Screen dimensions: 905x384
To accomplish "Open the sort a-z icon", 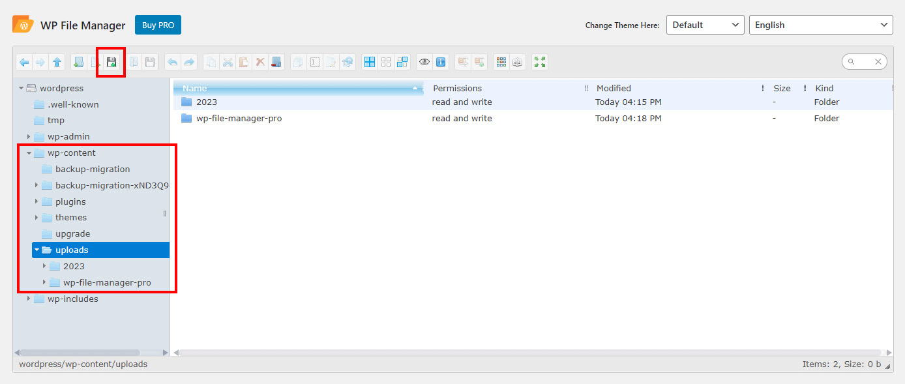I will point(516,61).
